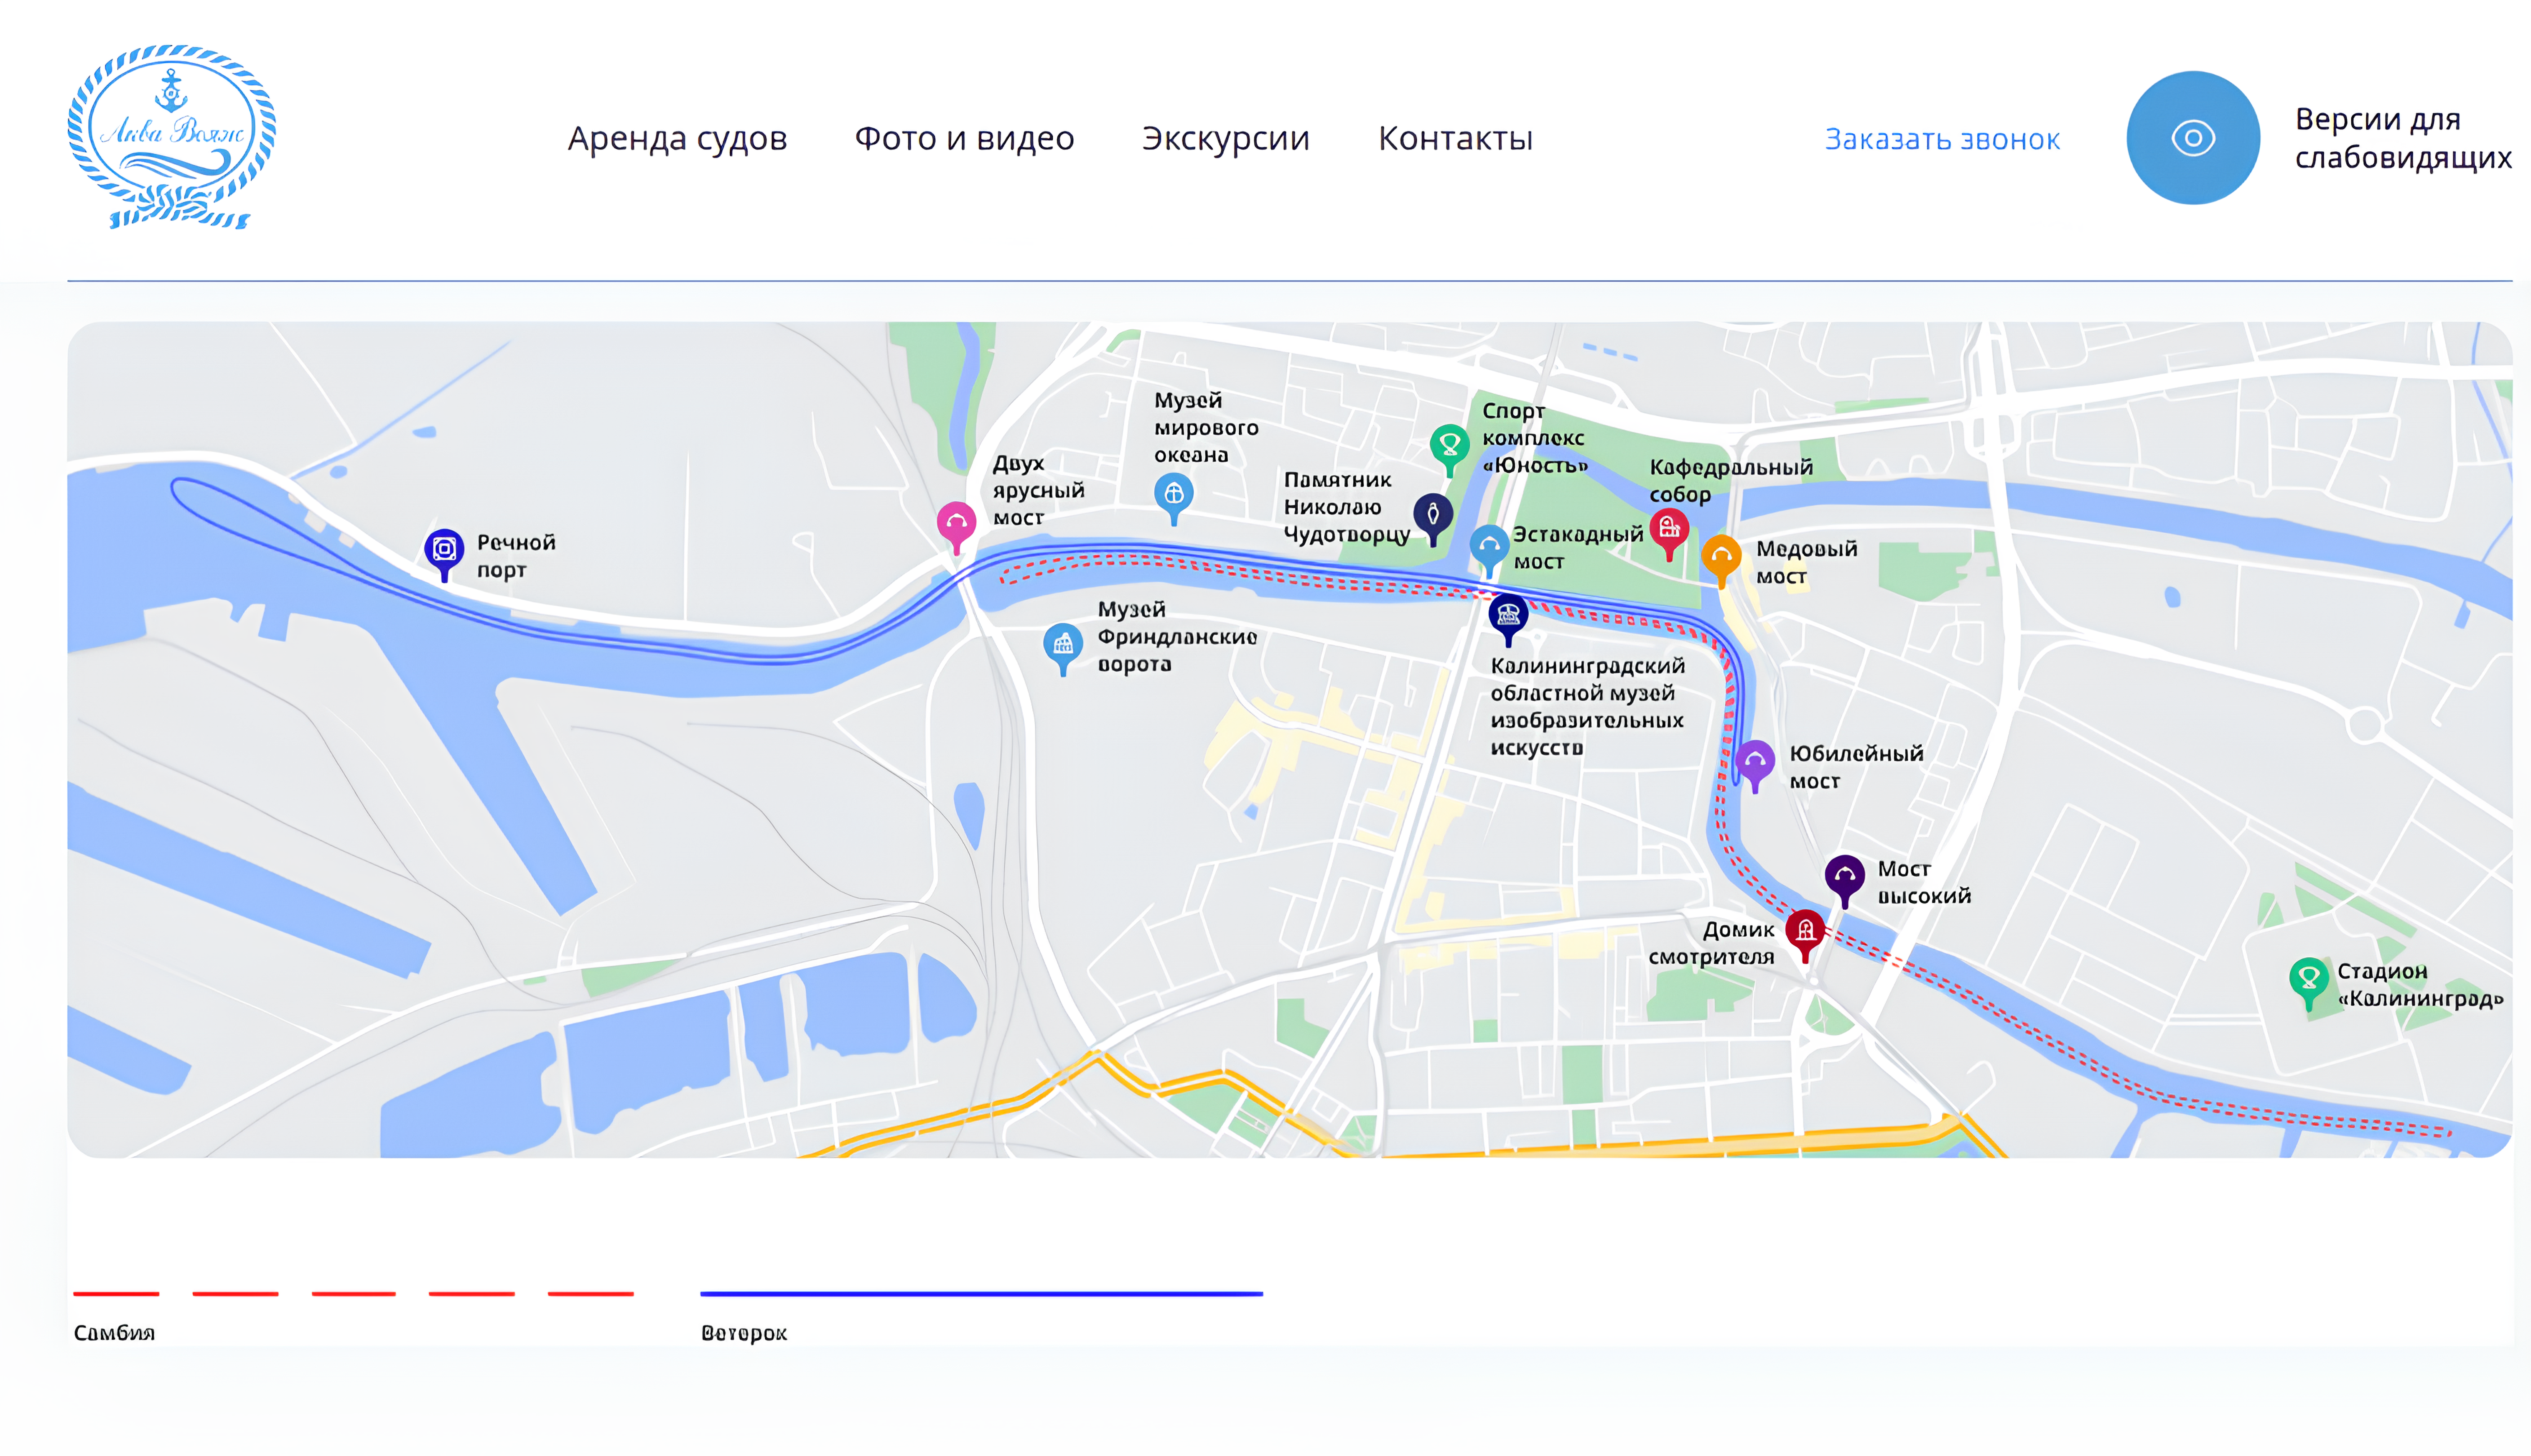Click the red Кафедральный собор pin
Image resolution: width=2531 pixels, height=1456 pixels.
(x=1668, y=528)
